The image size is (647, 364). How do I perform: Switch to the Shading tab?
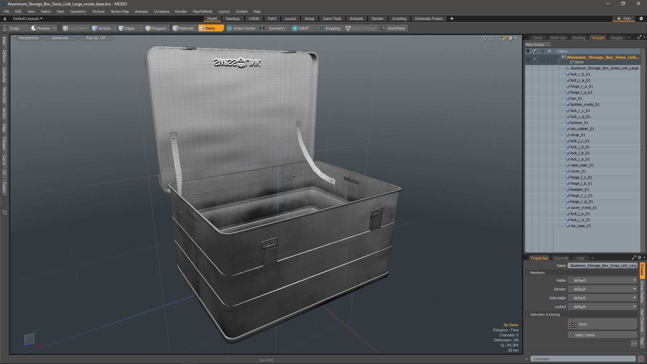(578, 38)
